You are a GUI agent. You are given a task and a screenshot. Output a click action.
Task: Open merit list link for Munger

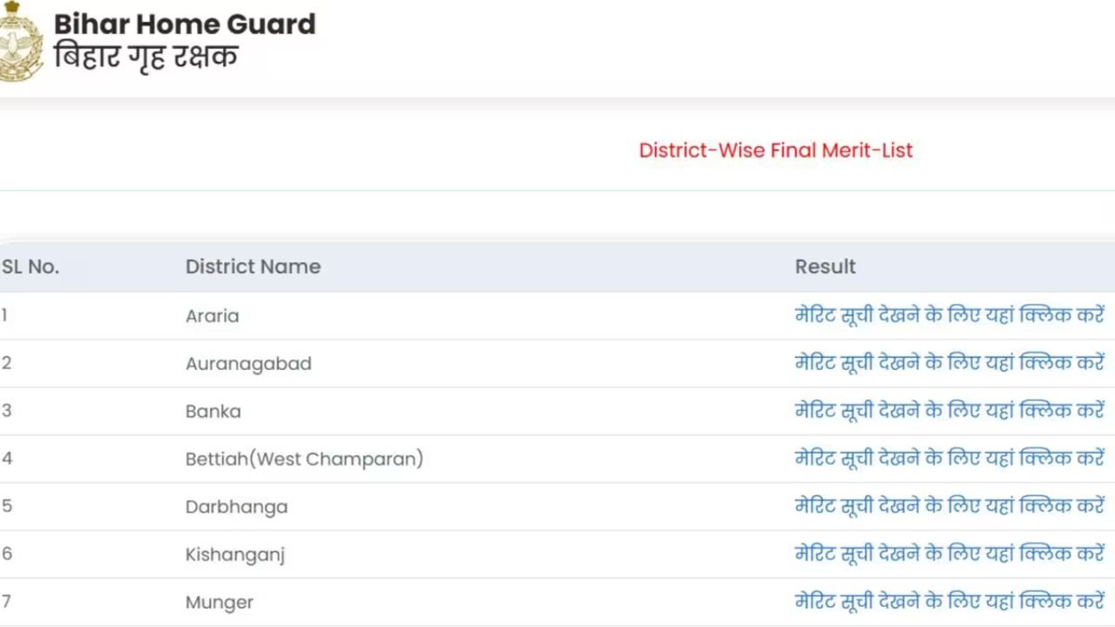[949, 602]
